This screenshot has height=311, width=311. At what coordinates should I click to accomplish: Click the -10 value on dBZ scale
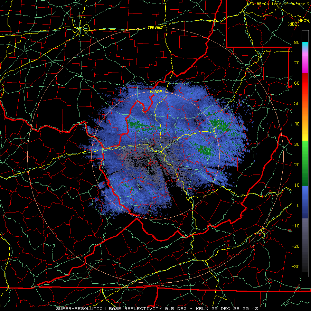pyautogui.click(x=295, y=226)
